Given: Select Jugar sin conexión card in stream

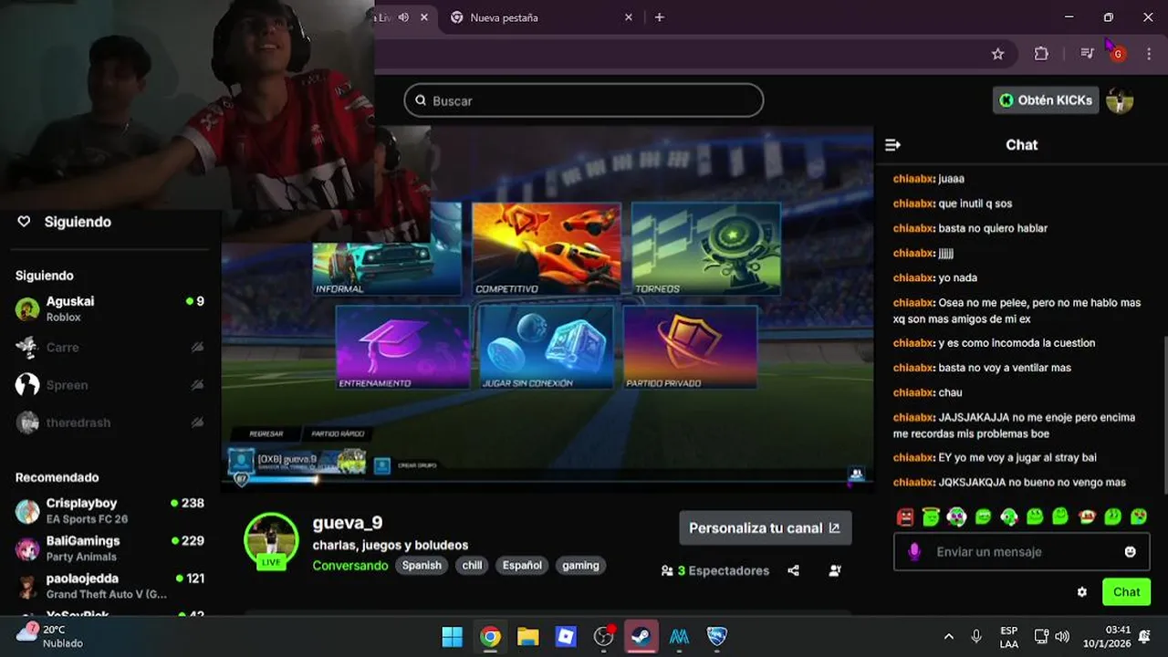Looking at the screenshot, I should [546, 348].
